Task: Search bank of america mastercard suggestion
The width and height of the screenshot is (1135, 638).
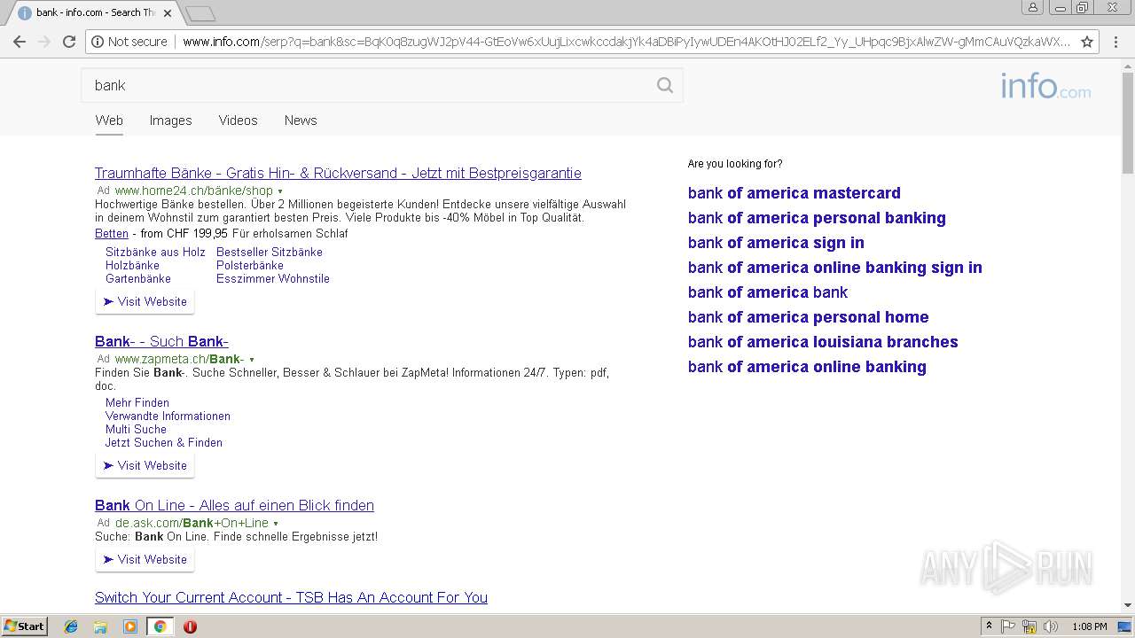Action: pyautogui.click(x=794, y=193)
